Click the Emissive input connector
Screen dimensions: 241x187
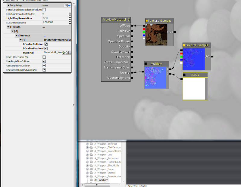click(132, 31)
